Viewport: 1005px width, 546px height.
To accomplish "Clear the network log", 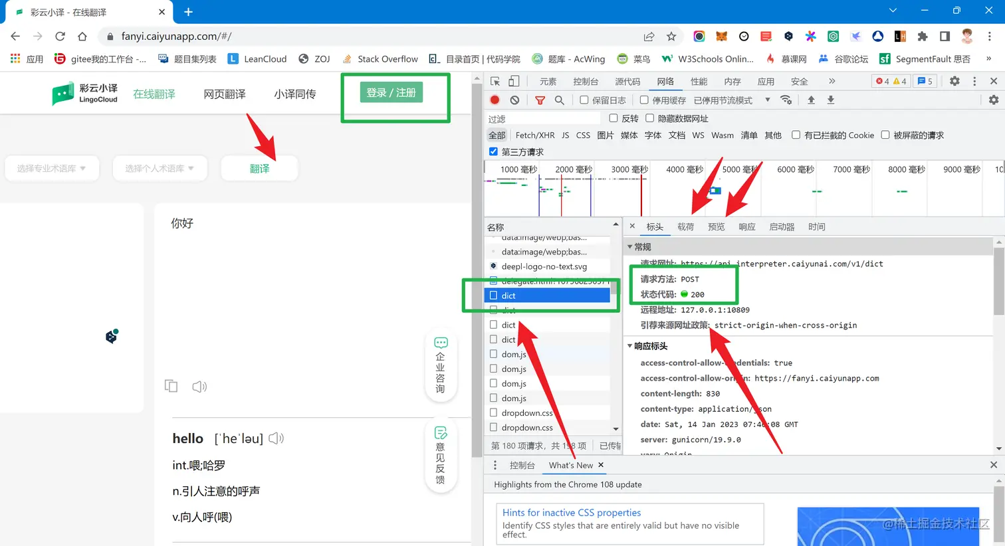I will coord(514,100).
